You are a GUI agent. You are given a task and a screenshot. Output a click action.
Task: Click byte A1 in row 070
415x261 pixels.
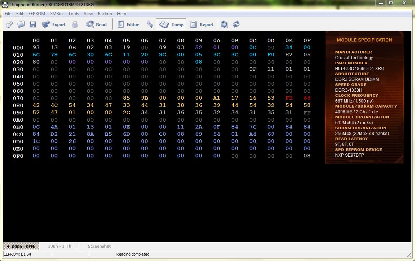[x=216, y=98]
